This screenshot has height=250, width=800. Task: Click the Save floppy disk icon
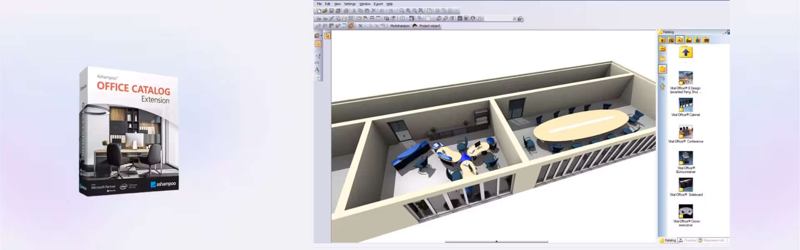click(x=332, y=11)
